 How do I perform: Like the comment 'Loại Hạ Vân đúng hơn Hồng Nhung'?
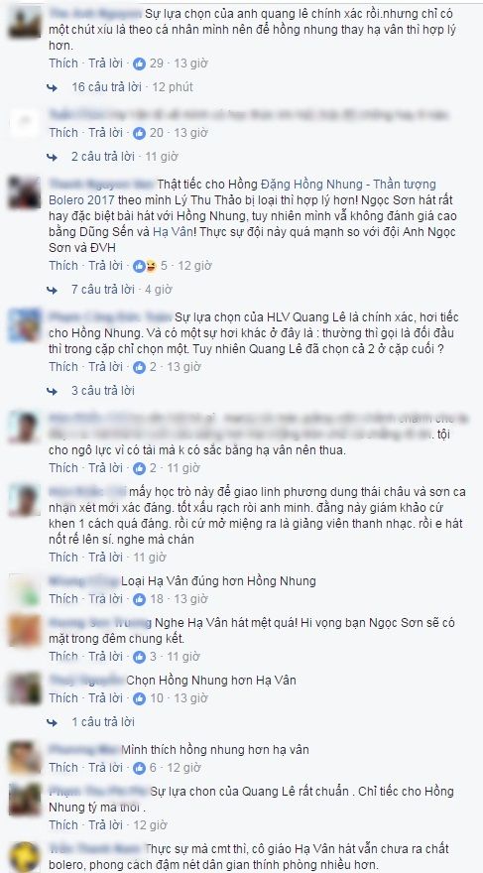[63, 599]
